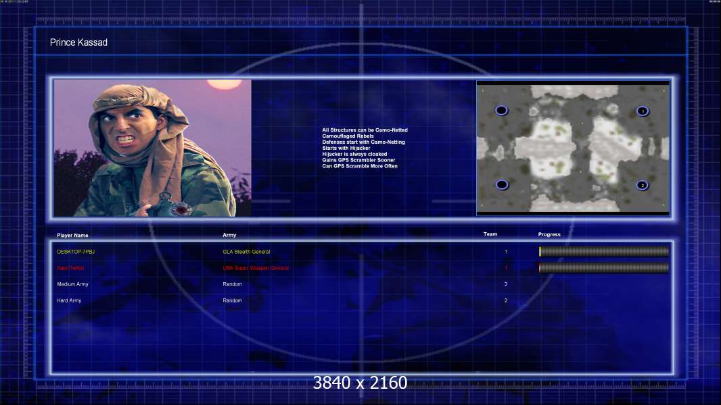This screenshot has height=405, width=721.
Task: Click team number 1 for USA Super Weapon General
Action: pos(506,268)
